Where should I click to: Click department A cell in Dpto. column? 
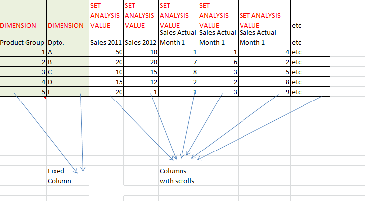point(67,52)
